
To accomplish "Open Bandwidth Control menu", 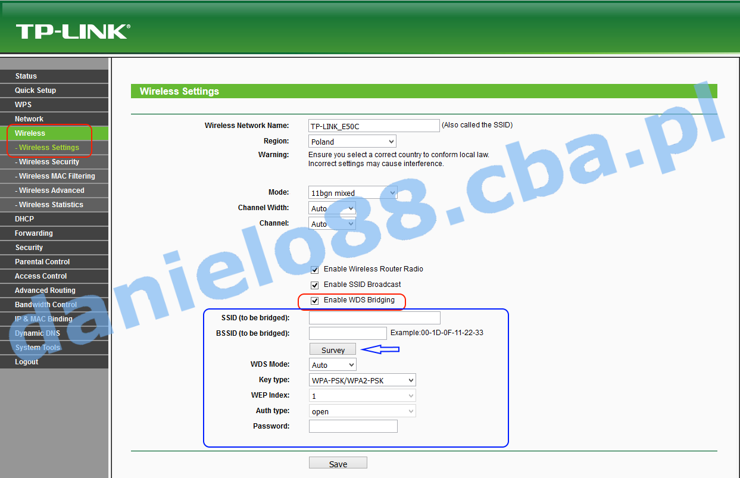I will [54, 305].
